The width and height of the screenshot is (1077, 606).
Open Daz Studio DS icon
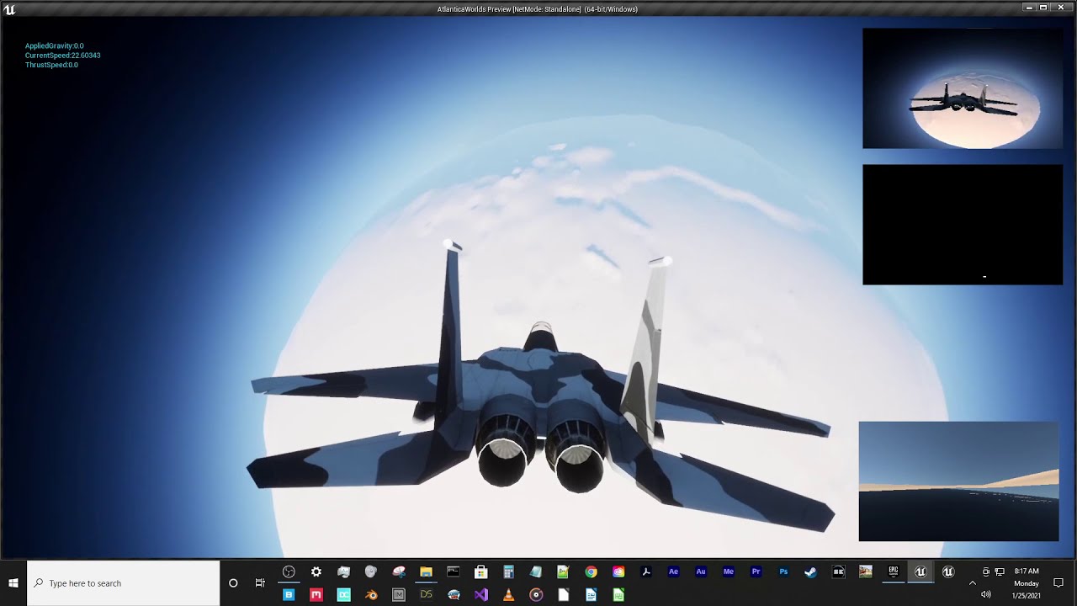[x=426, y=595]
